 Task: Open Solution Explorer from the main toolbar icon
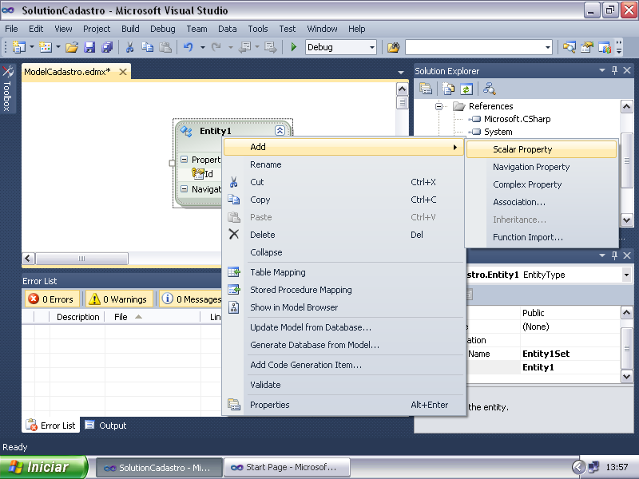pyautogui.click(x=569, y=47)
